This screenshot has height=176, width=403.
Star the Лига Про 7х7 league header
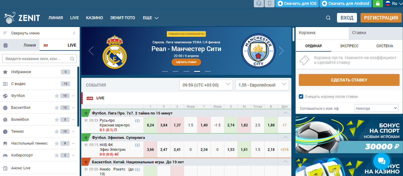click(x=86, y=113)
